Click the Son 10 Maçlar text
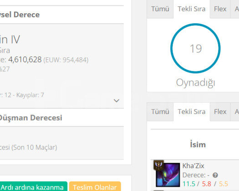The width and height of the screenshot is (239, 191). (x=34, y=147)
